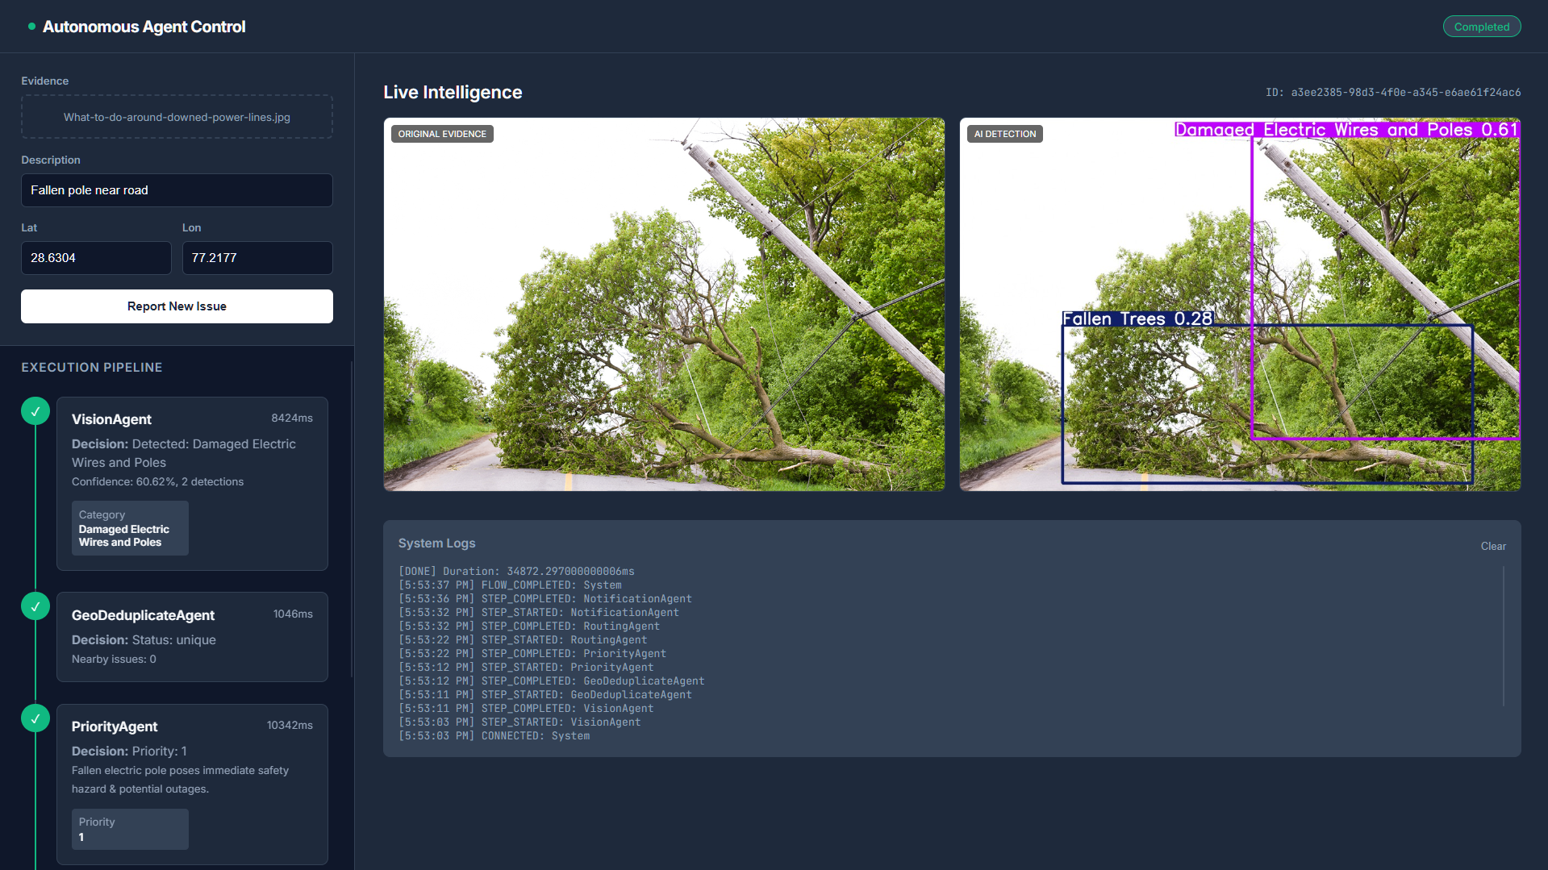Click VisionAgent's completed checkmark icon
The width and height of the screenshot is (1548, 870).
[35, 410]
